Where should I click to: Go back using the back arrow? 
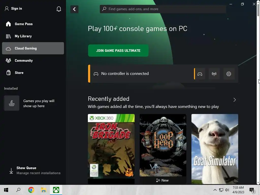pos(74,9)
